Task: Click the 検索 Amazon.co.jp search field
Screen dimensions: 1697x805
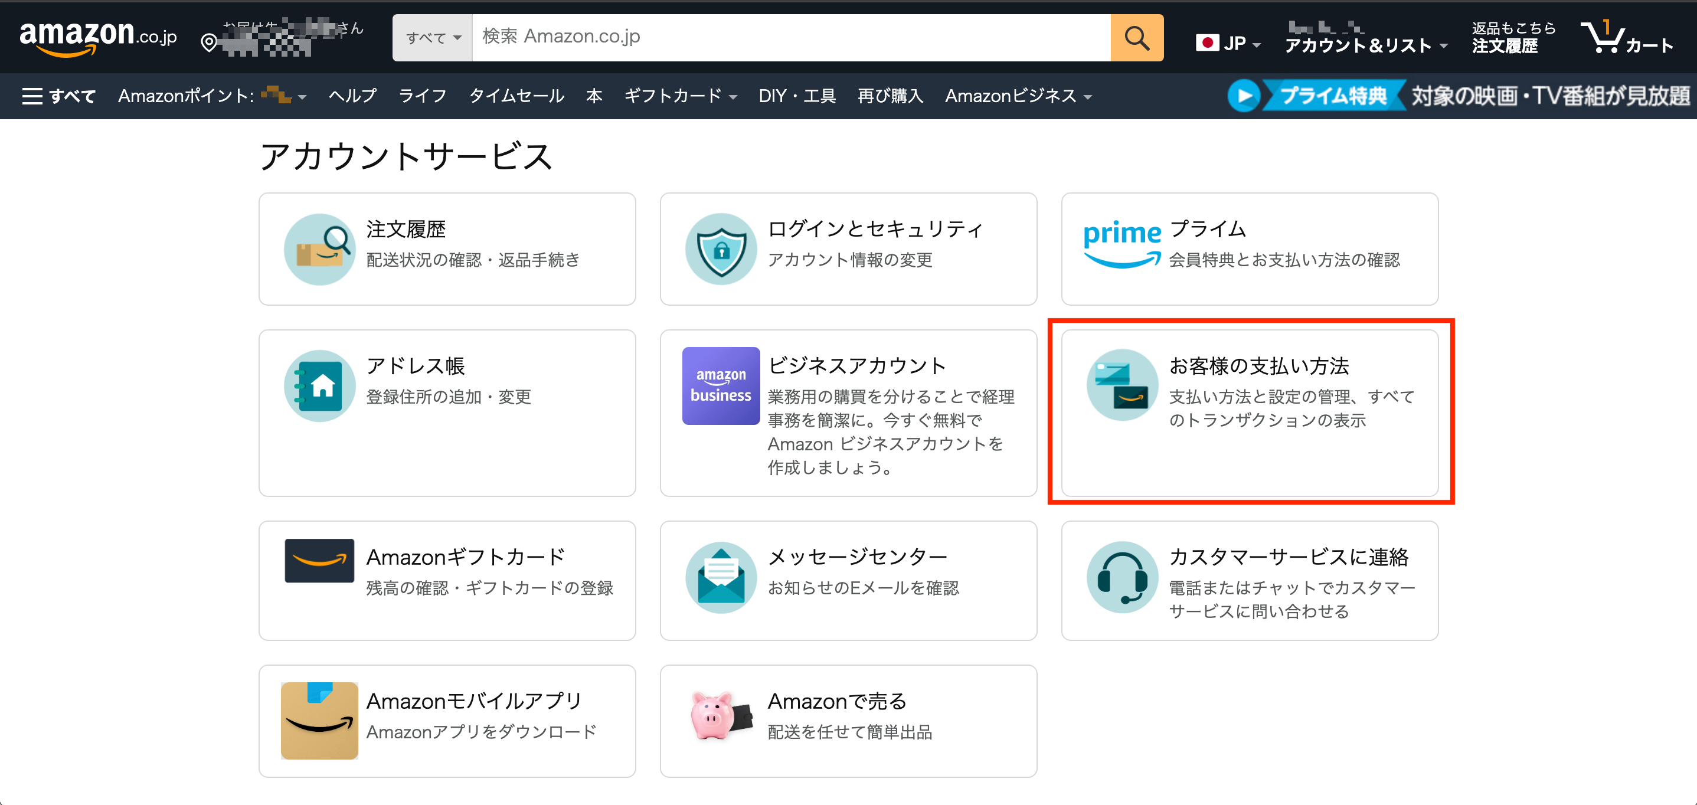Action: 791,38
